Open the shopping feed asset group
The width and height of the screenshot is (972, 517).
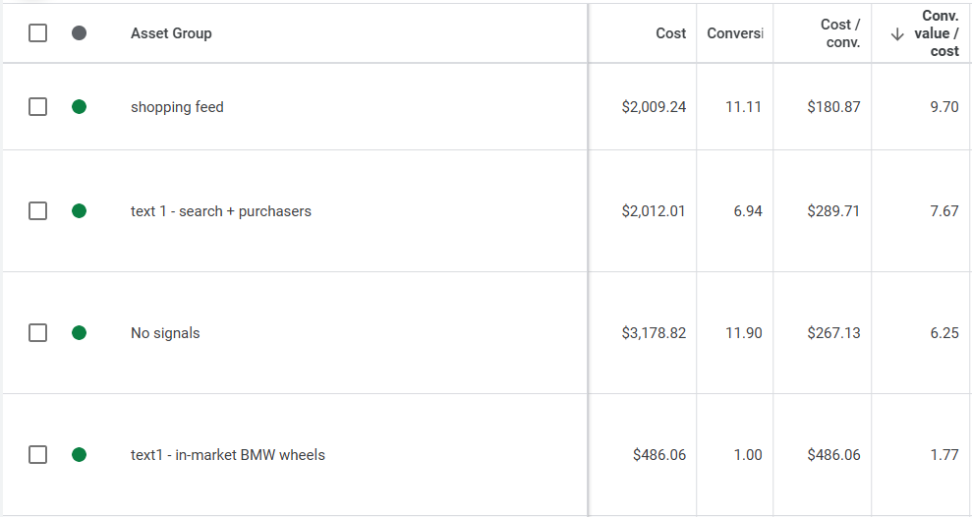point(177,107)
